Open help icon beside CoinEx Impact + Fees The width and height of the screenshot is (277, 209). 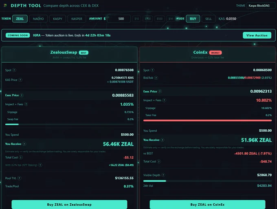pyautogui.click(x=164, y=100)
